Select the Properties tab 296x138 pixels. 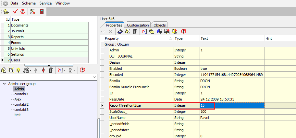pos(114,25)
